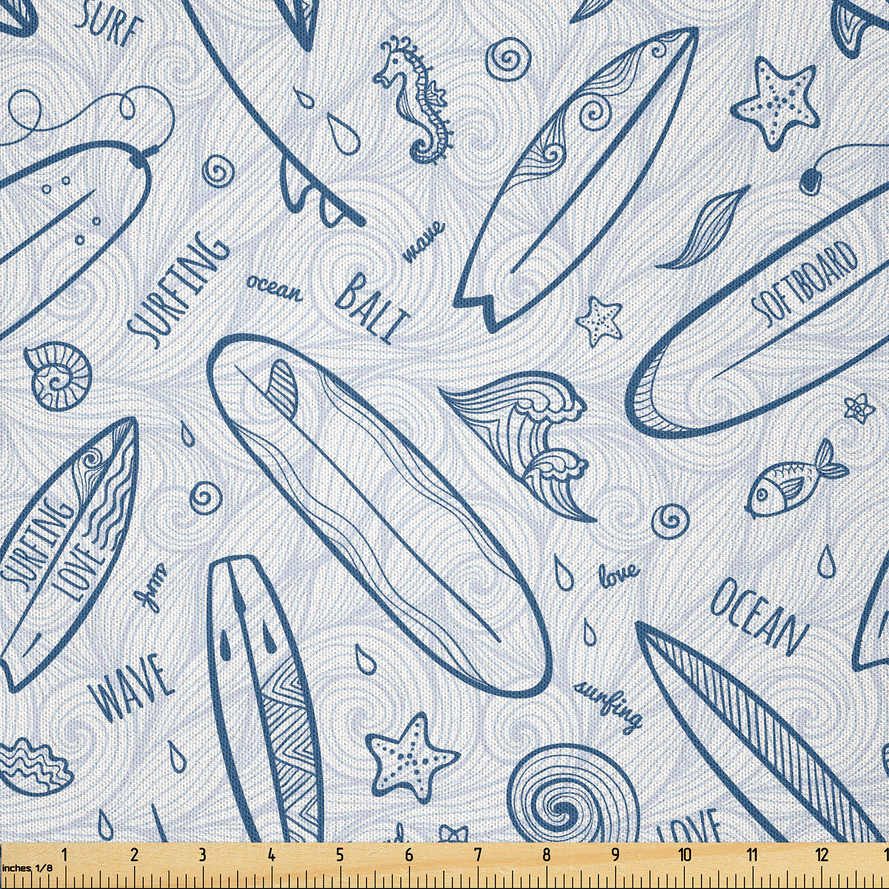Screen dimensions: 889x889
Task: Click the seahorse drawing
Action: pos(413,100)
